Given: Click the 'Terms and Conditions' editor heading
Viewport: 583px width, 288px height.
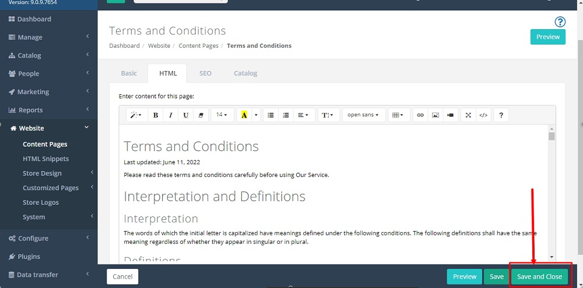Looking at the screenshot, I should point(191,146).
